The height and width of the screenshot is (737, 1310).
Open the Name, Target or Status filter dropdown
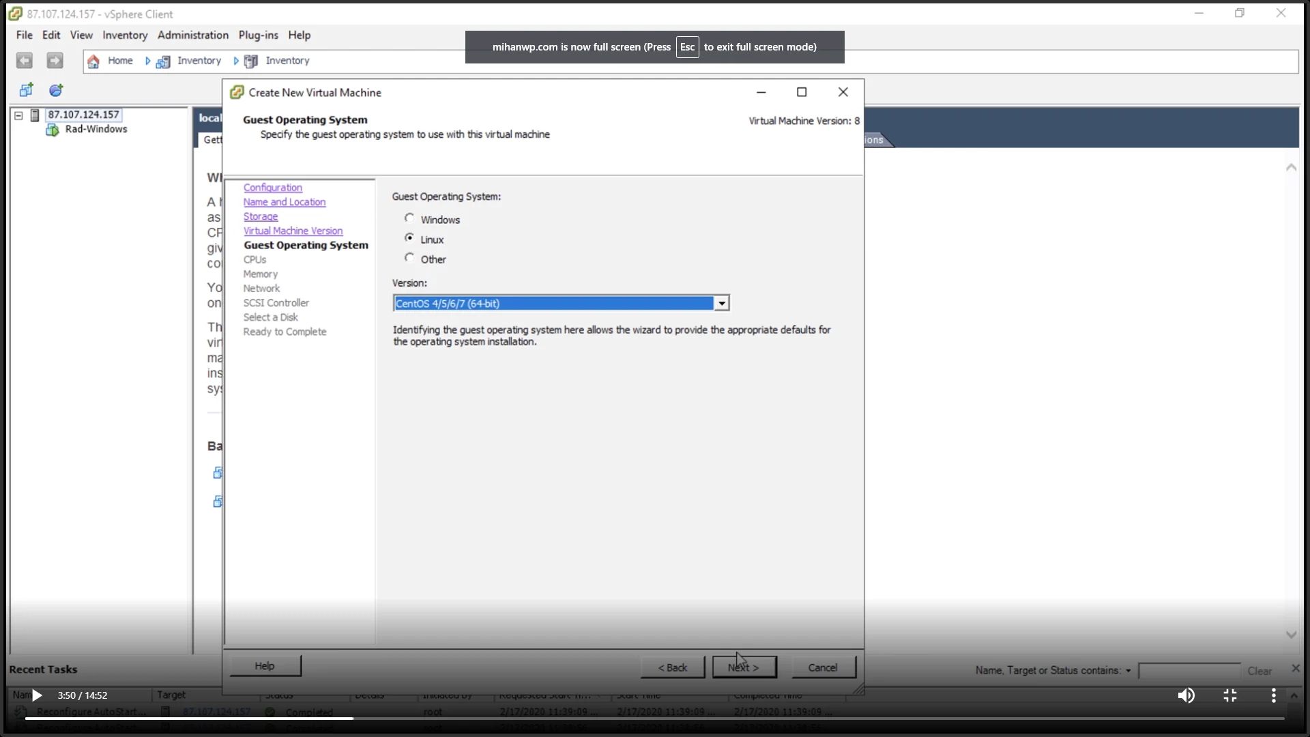pyautogui.click(x=1129, y=671)
